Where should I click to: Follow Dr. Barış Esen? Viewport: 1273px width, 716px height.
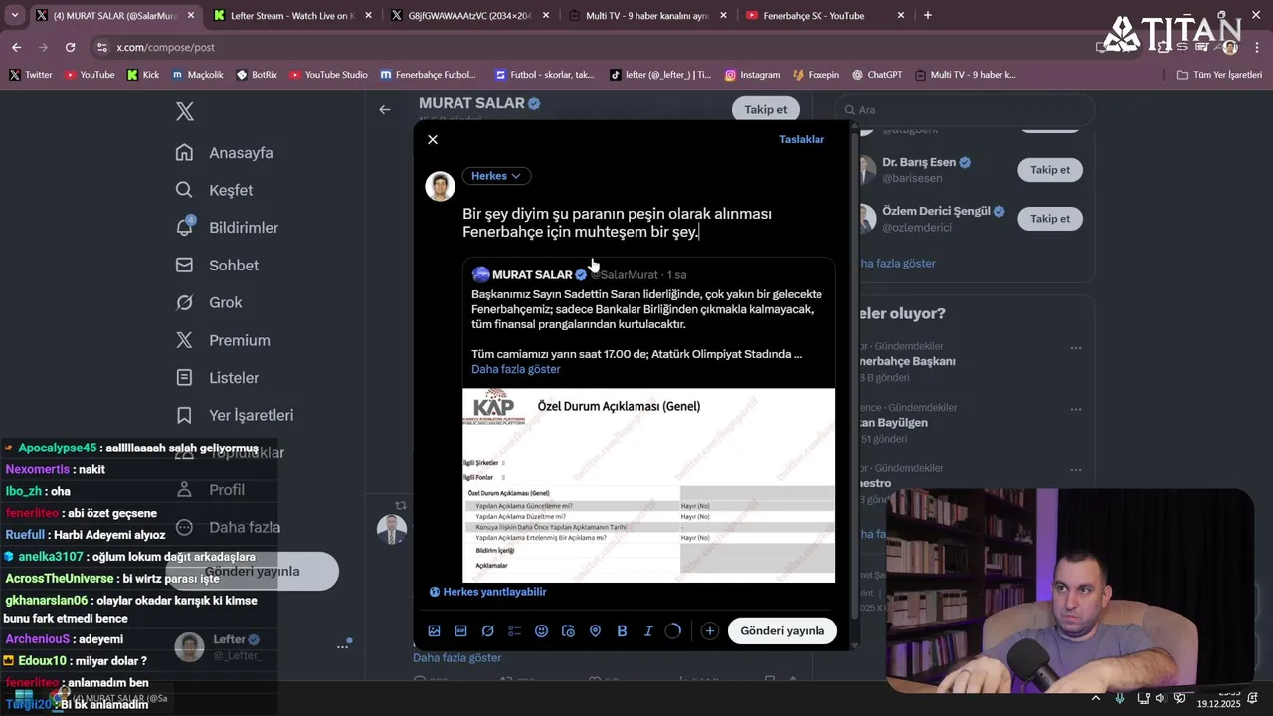1050,170
